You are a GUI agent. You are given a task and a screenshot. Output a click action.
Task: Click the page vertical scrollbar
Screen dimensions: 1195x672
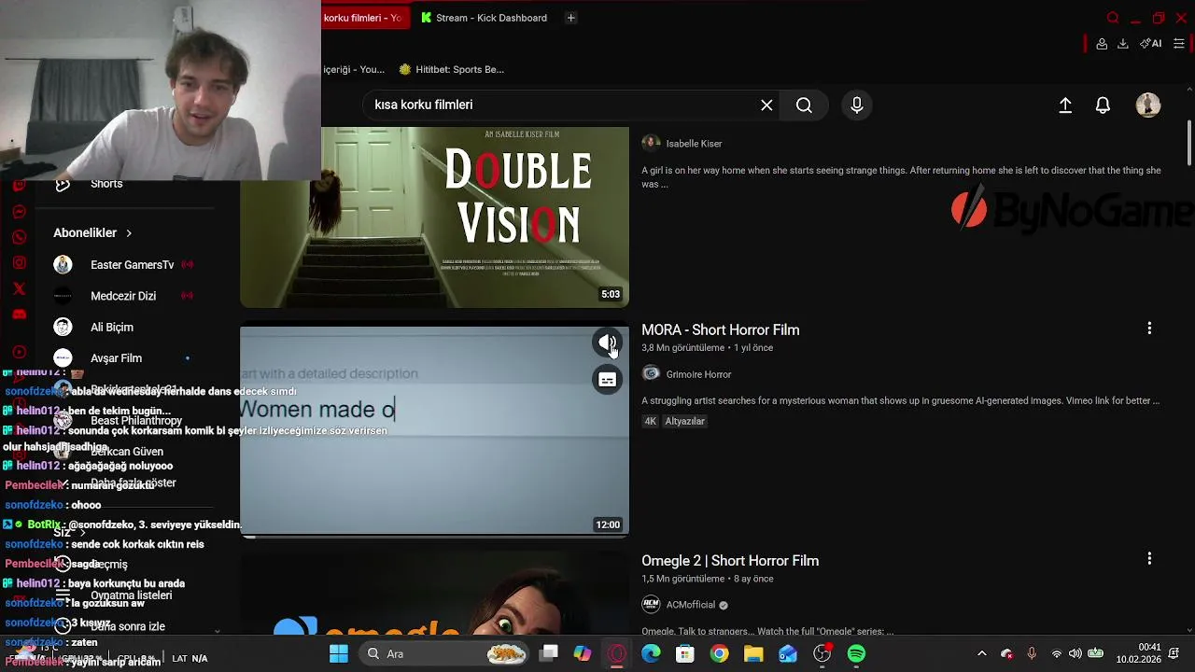pyautogui.click(x=1189, y=145)
